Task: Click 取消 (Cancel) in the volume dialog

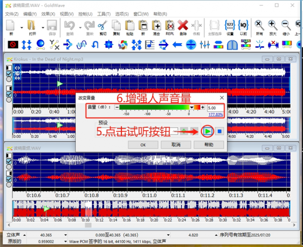Action: click(x=176, y=145)
